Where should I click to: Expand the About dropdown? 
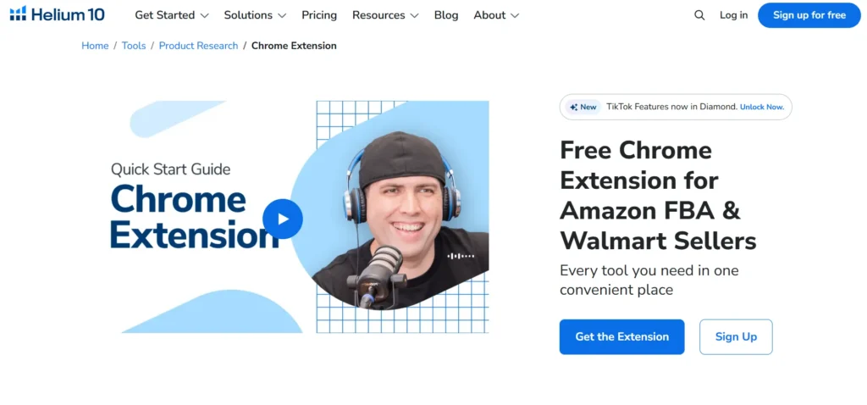pyautogui.click(x=496, y=15)
